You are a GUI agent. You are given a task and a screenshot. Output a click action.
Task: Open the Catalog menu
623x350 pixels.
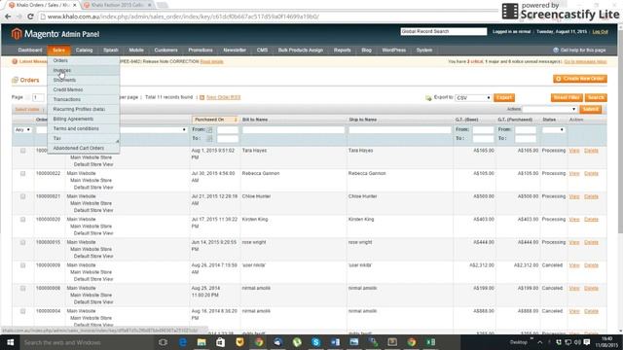(85, 50)
